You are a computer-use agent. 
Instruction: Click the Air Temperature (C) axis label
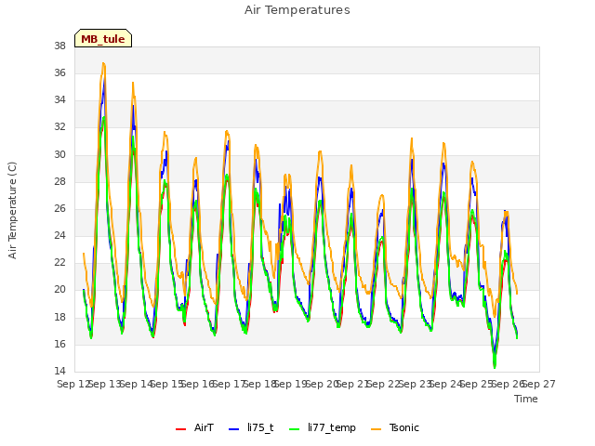(12, 210)
